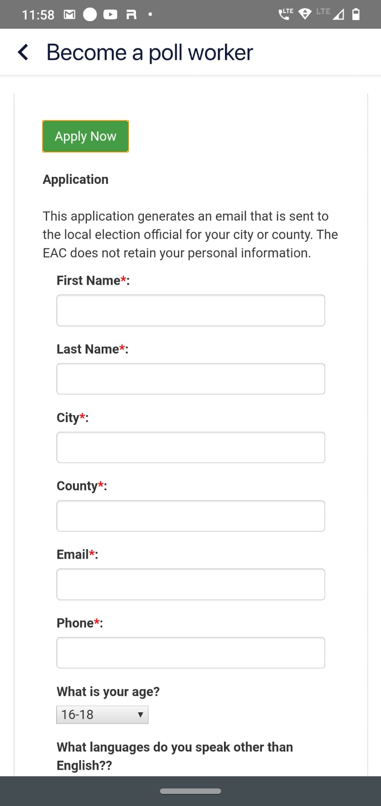Tap the LTE call status icon
This screenshot has width=381, height=806.
(x=286, y=14)
